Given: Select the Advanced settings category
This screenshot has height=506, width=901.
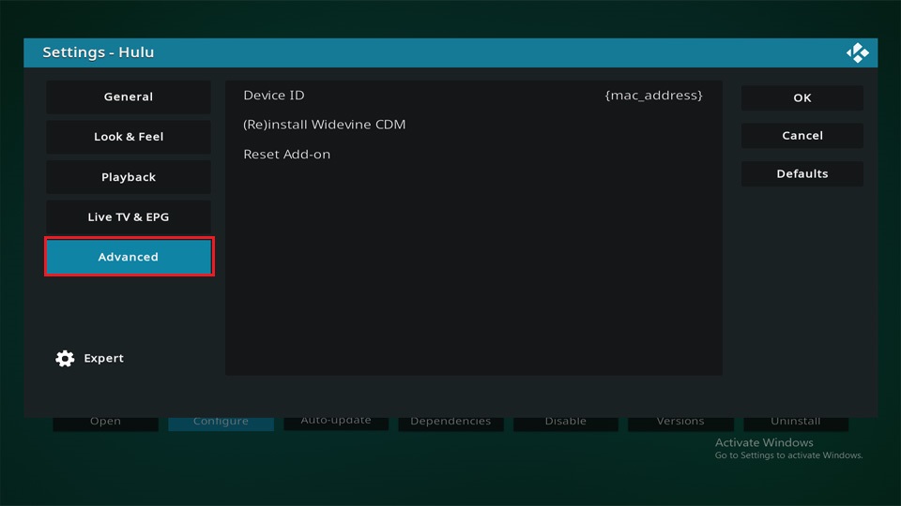Looking at the screenshot, I should tap(129, 257).
